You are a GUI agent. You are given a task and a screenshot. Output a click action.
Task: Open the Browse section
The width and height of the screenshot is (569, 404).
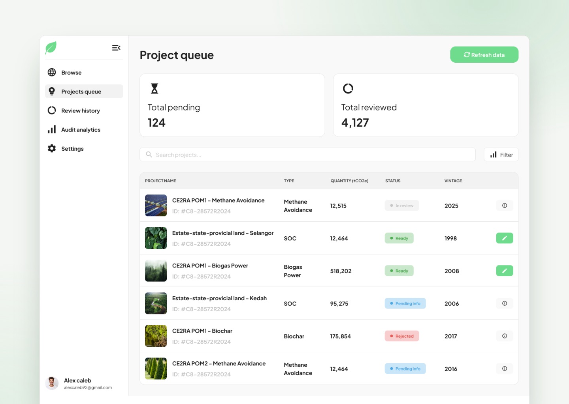(84, 73)
